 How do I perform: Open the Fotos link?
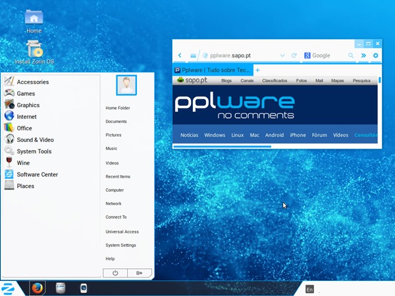point(302,80)
